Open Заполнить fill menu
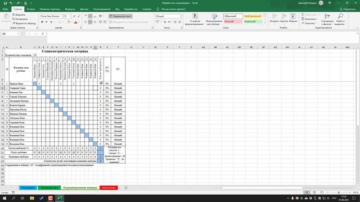Viewport: 360px width, 202px height. pyautogui.click(x=310, y=19)
